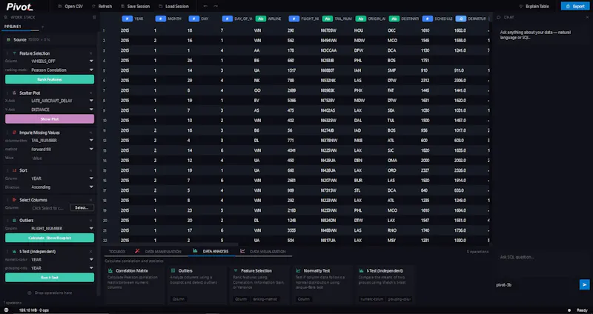Open the Y-Axis DISTANCE dropdown
Viewport: 593px width, 314px height.
coord(62,110)
